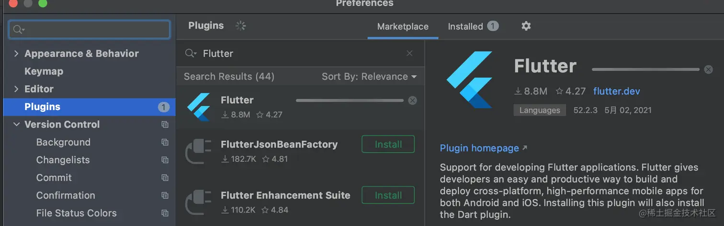
Task: Open the plugins settings gear menu
Action: point(526,26)
